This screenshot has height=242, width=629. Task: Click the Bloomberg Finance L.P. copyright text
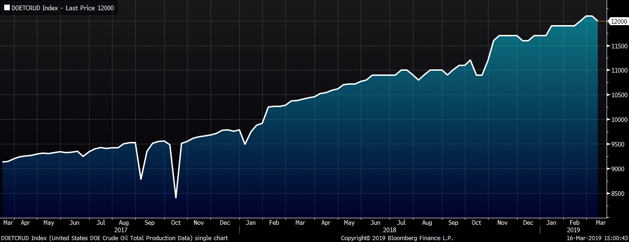[x=391, y=238]
